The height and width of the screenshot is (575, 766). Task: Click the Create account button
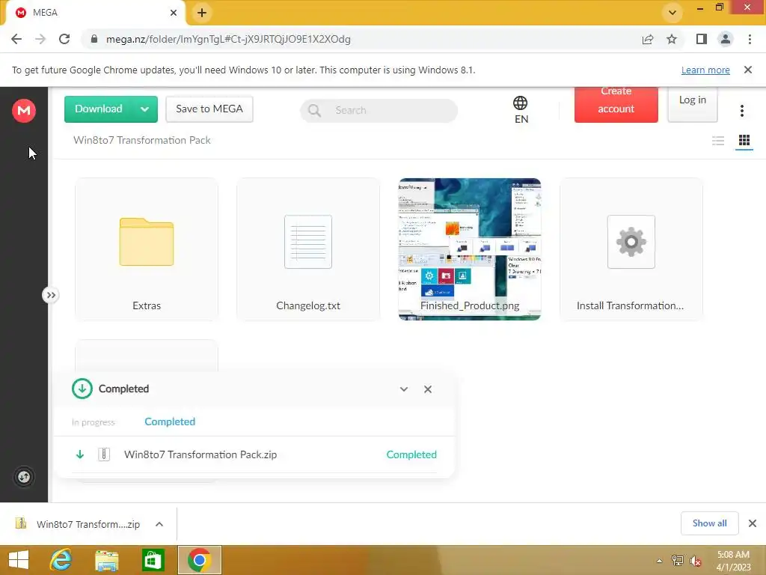tap(616, 104)
